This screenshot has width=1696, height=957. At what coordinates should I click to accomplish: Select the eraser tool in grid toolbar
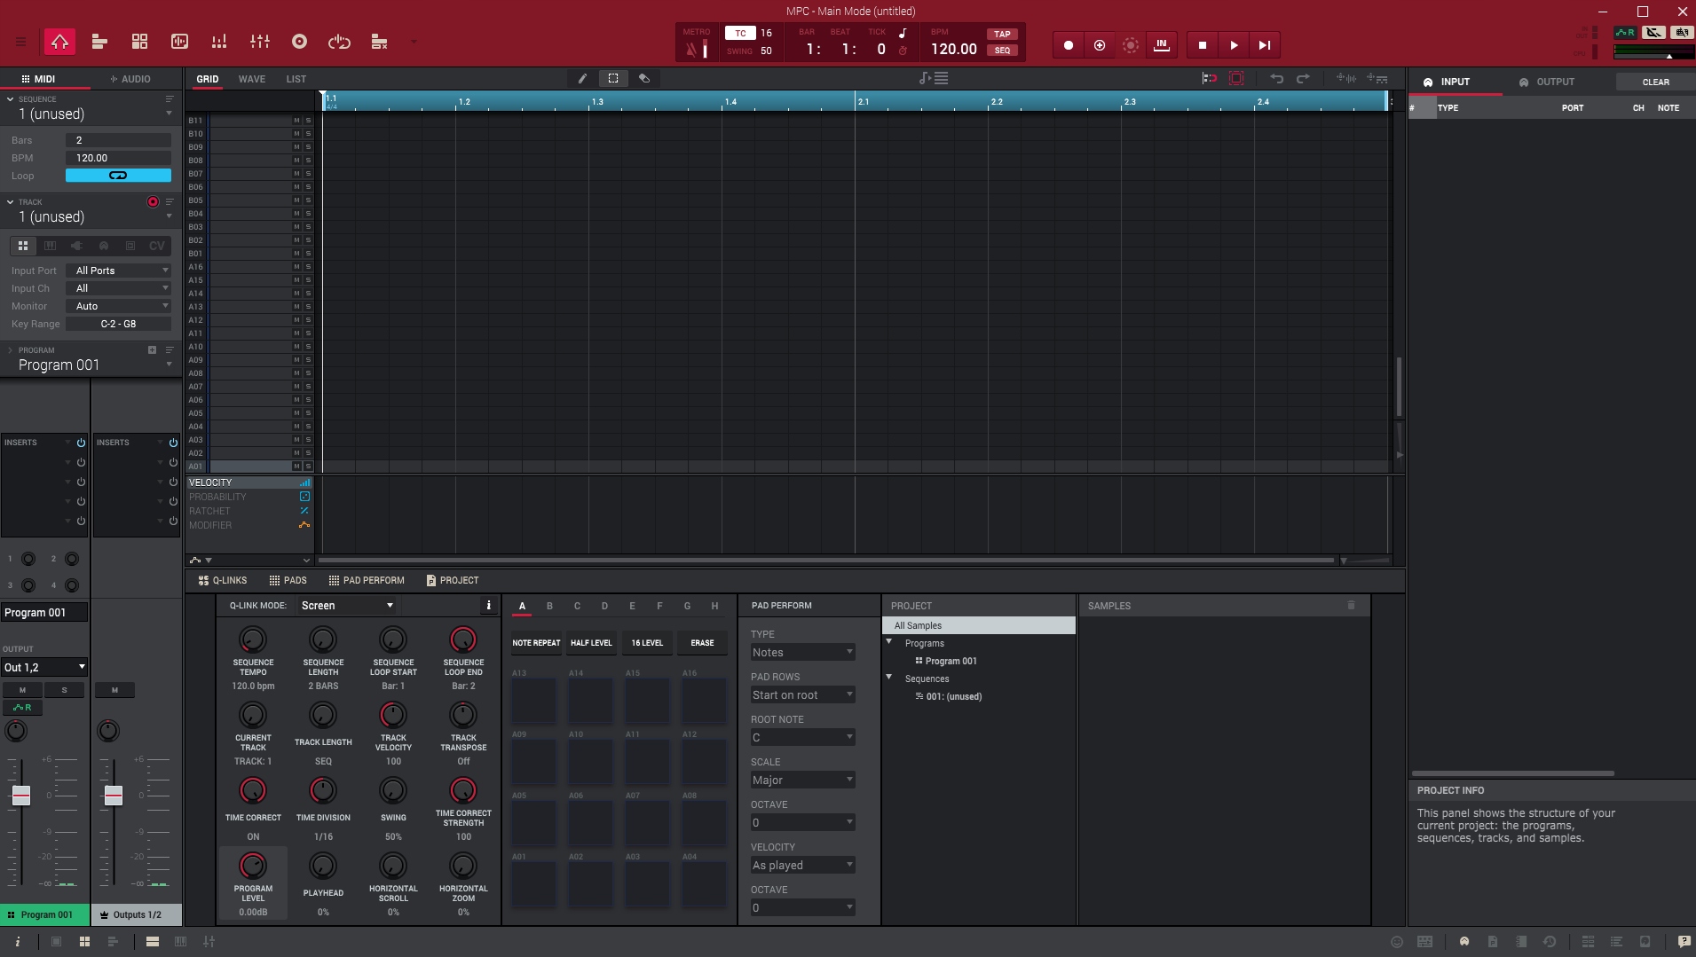[x=644, y=79]
